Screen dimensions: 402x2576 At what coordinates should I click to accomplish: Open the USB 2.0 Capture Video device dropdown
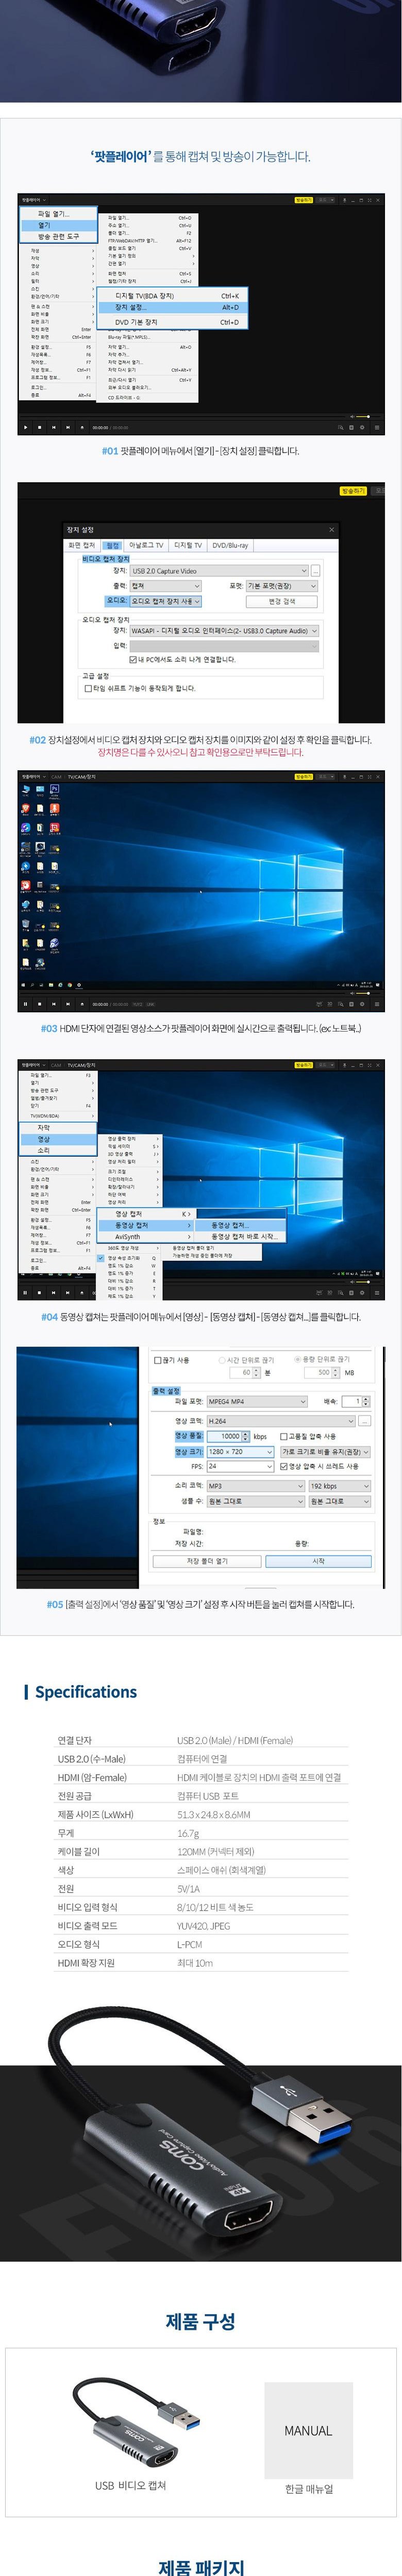click(219, 571)
